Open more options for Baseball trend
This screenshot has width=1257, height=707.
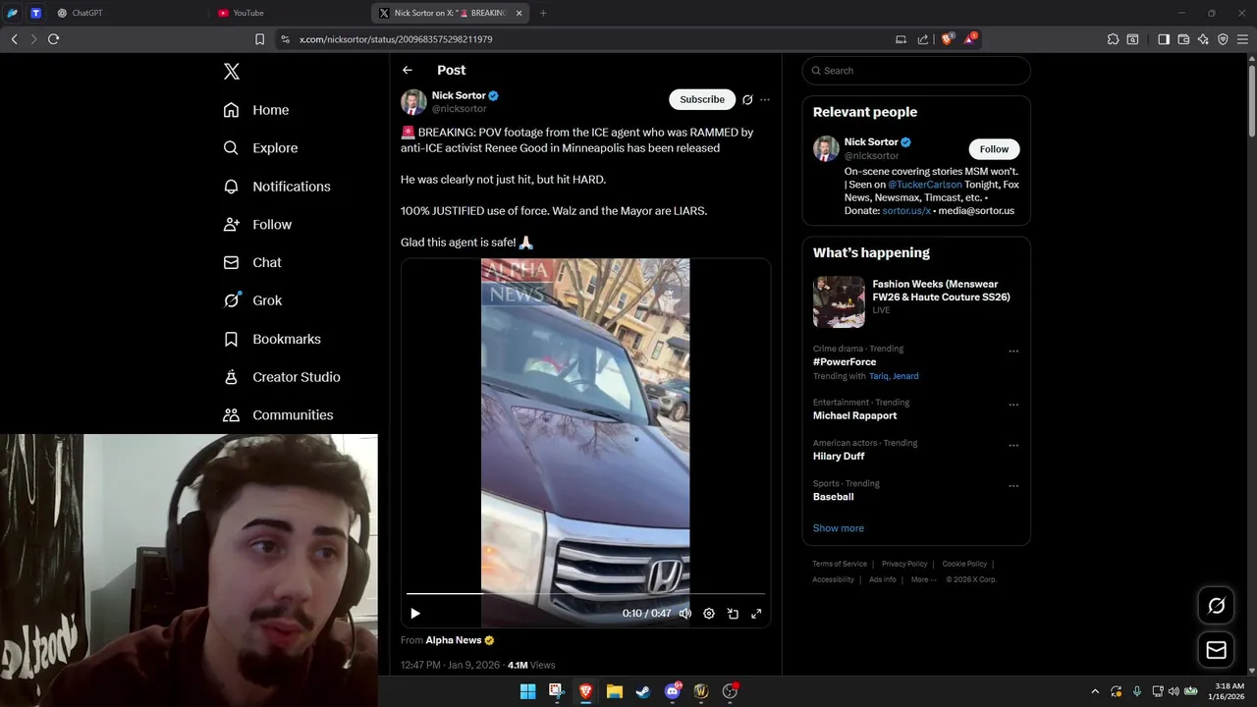tap(1013, 486)
